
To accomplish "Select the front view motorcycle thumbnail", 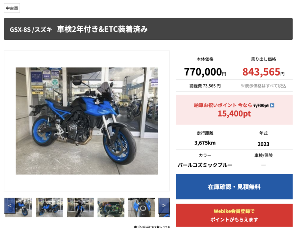I will coord(80,207).
